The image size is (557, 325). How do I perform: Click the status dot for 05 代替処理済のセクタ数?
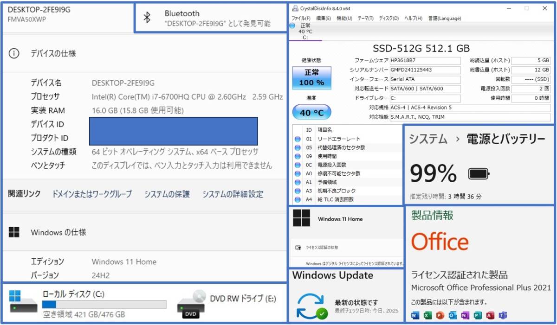(x=297, y=147)
